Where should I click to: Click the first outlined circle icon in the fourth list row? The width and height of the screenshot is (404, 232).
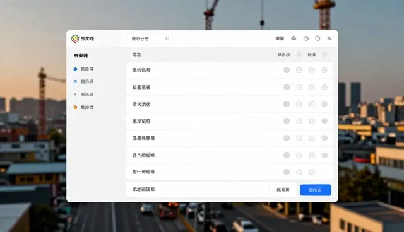point(299,121)
